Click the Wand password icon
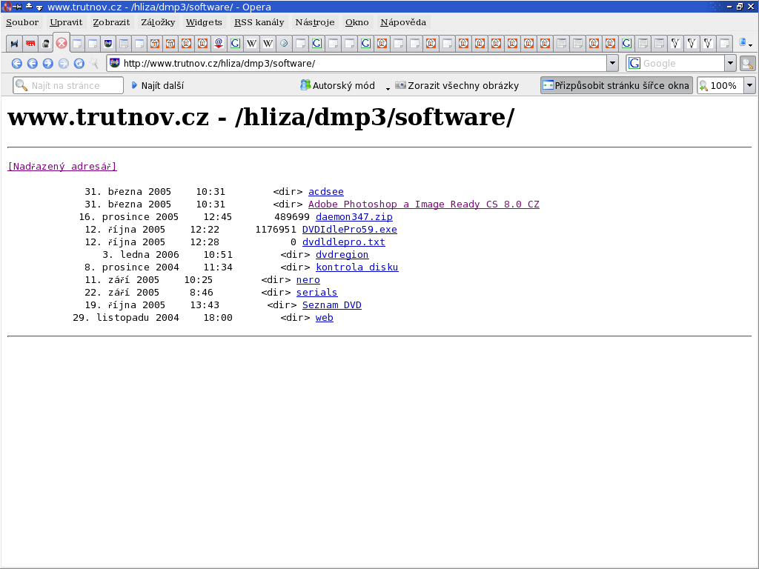The height and width of the screenshot is (569, 759). 94,64
